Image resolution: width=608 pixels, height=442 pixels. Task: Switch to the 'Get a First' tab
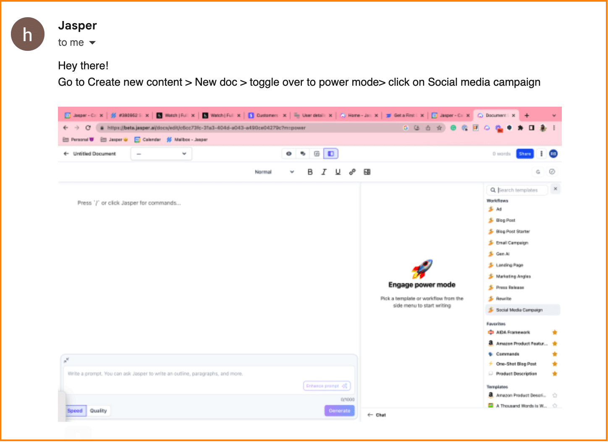[404, 115]
